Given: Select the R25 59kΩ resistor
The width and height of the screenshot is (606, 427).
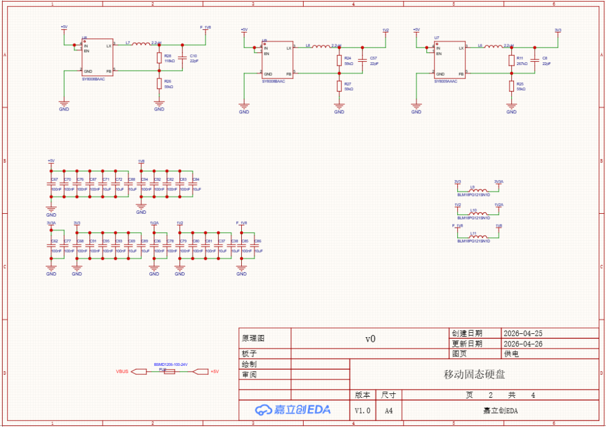Looking at the screenshot, I should 512,86.
